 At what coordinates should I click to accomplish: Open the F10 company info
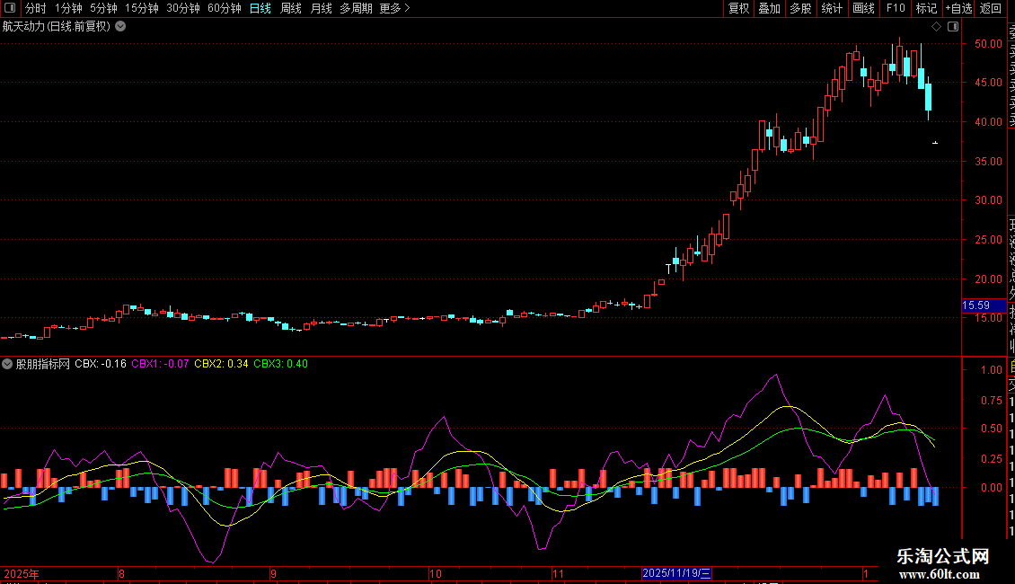[x=896, y=8]
